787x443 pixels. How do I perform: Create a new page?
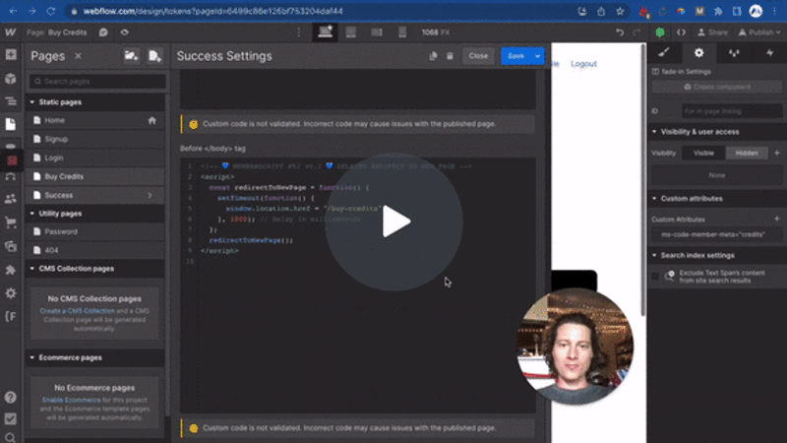click(x=154, y=56)
